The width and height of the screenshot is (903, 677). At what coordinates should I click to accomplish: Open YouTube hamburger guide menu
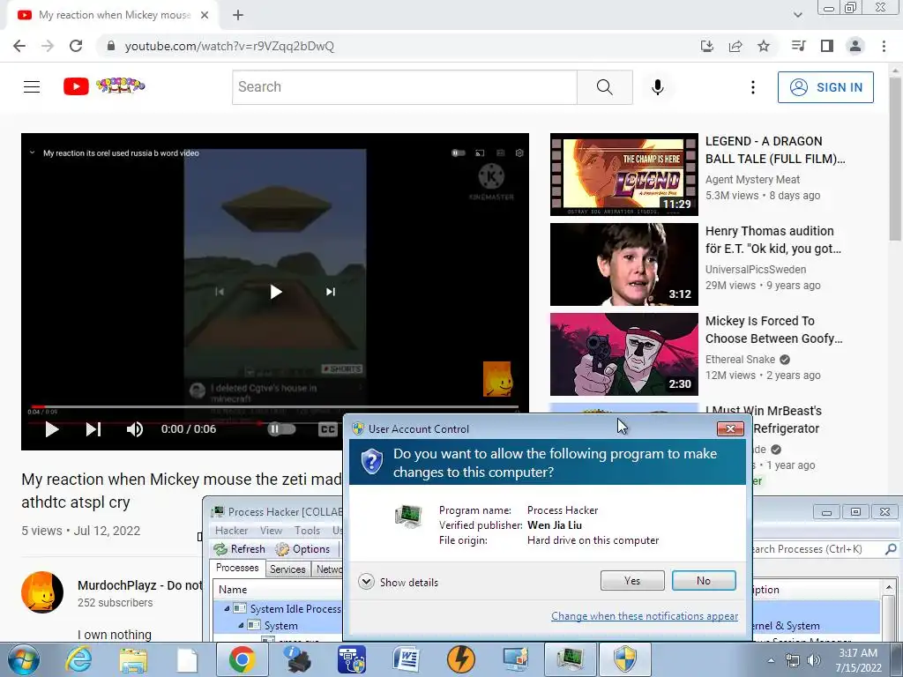(32, 87)
